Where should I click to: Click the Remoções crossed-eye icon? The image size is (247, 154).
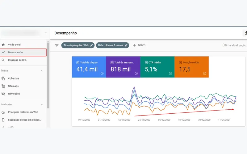[3, 94]
